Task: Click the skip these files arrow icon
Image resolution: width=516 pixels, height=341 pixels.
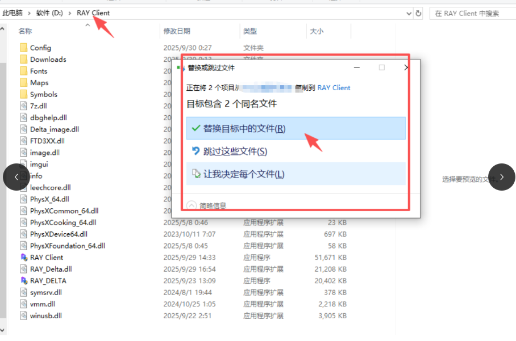Action: pyautogui.click(x=196, y=151)
